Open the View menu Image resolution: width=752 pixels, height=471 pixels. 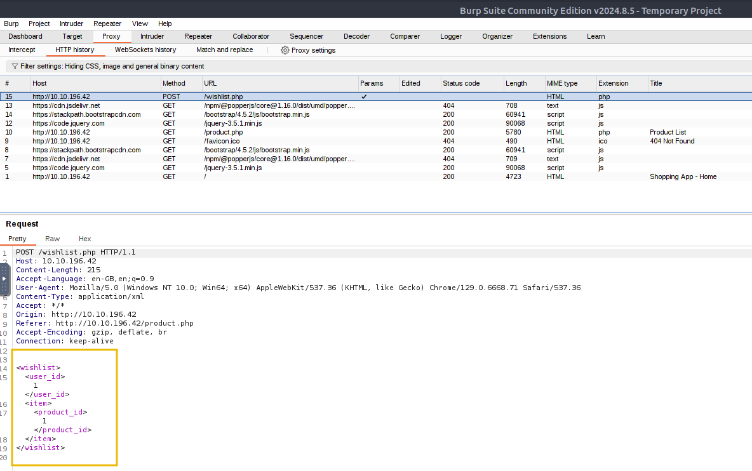point(140,23)
